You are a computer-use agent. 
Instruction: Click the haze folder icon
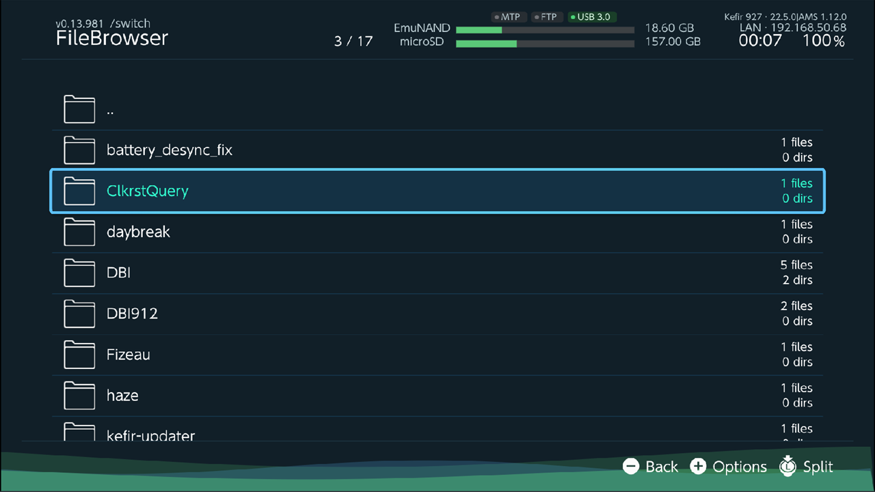click(x=79, y=396)
